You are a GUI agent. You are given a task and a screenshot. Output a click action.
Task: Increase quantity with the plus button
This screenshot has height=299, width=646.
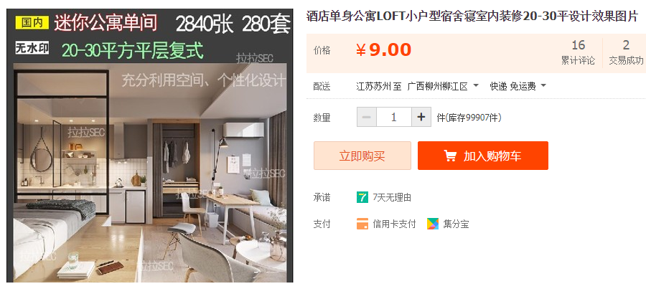point(421,117)
